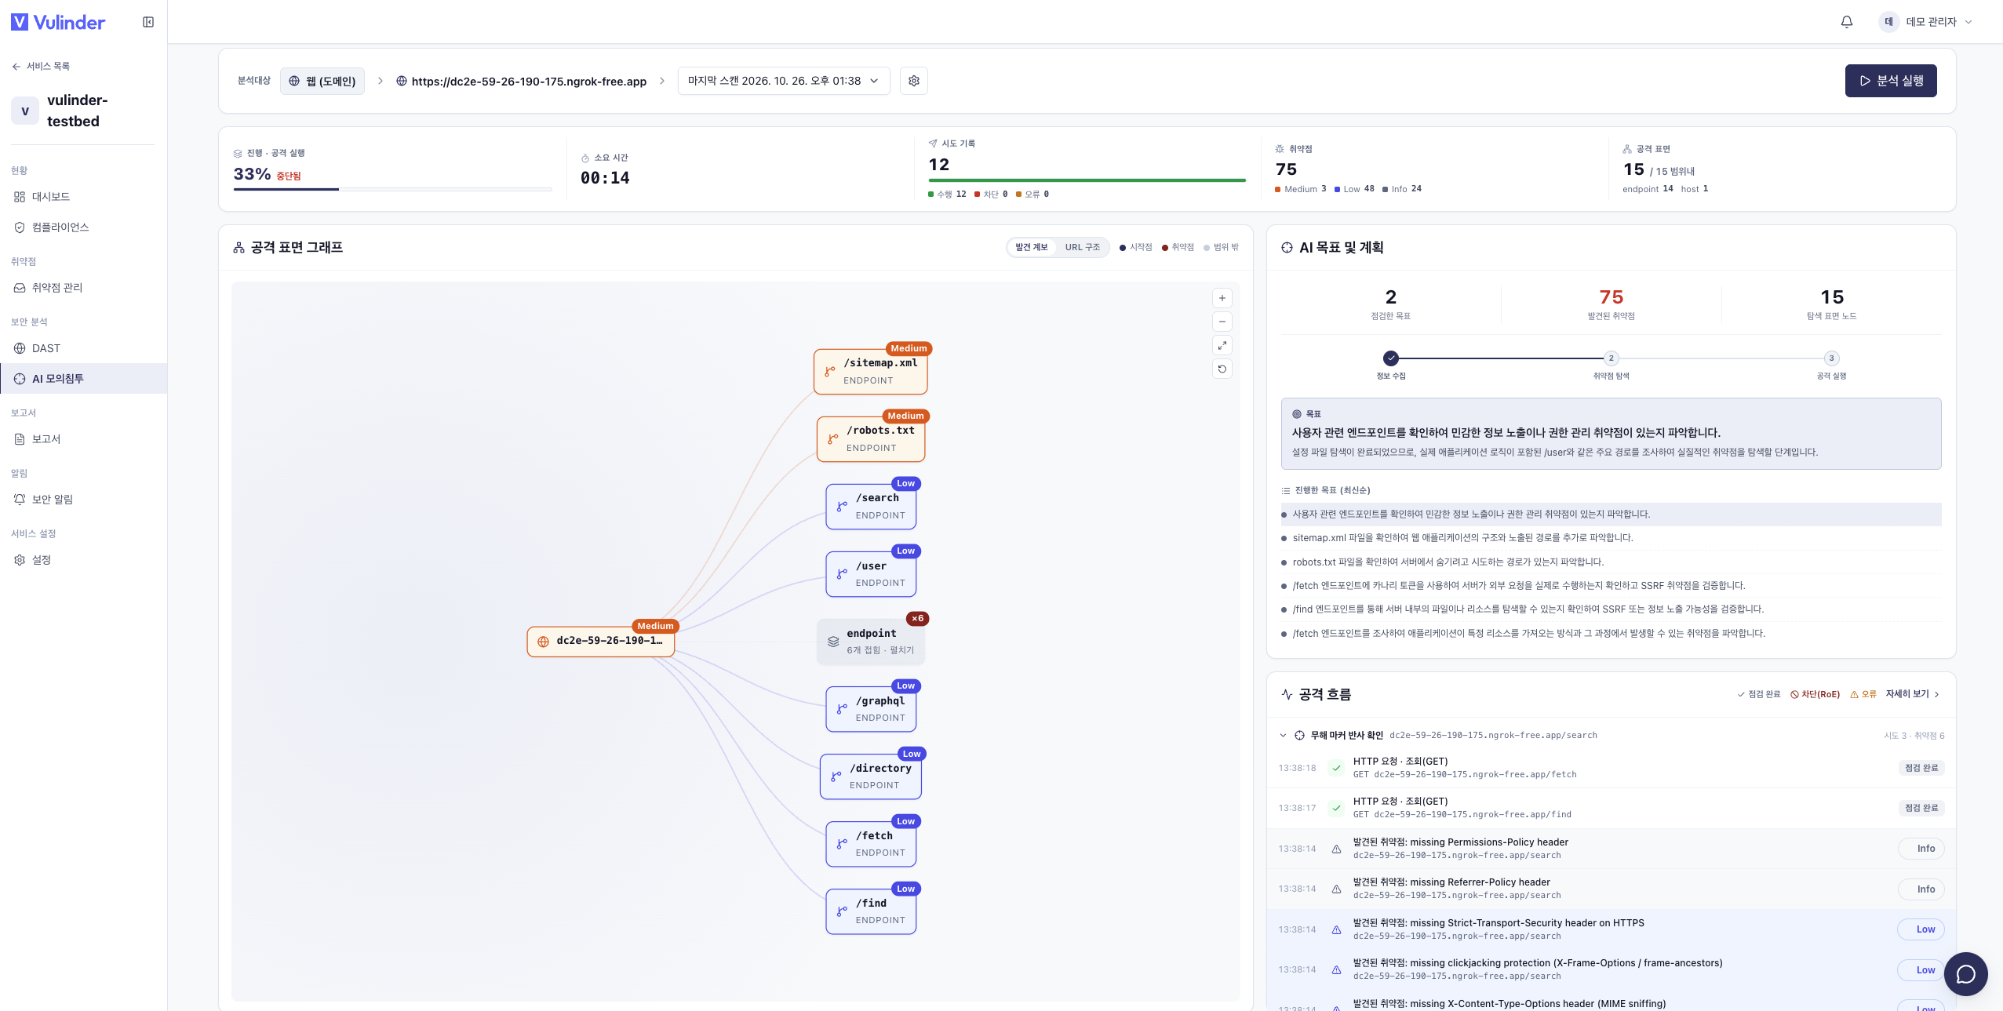This screenshot has width=2003, height=1011.
Task: Open the chat support bubble
Action: coord(1965,973)
